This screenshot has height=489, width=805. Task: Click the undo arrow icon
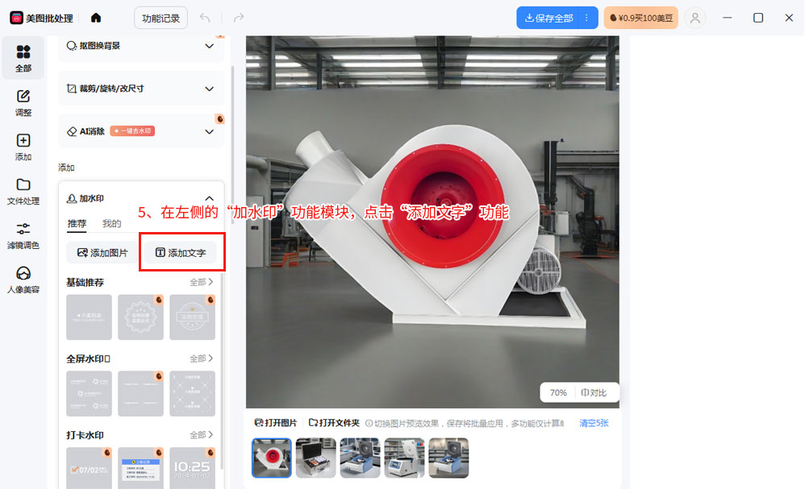click(206, 18)
